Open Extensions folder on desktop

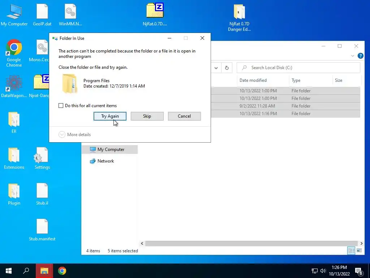[14, 159]
